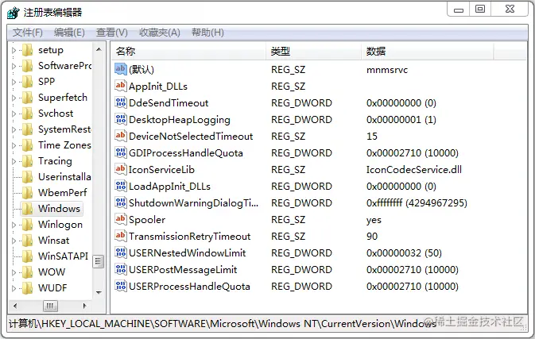The width and height of the screenshot is (535, 339).
Task: Click the Svchost folder icon
Action: tap(27, 113)
